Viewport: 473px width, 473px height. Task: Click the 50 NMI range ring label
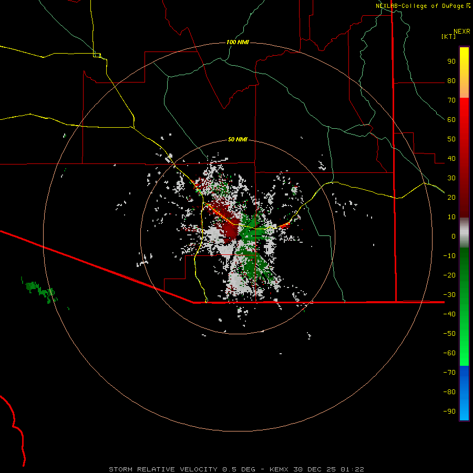click(x=238, y=139)
